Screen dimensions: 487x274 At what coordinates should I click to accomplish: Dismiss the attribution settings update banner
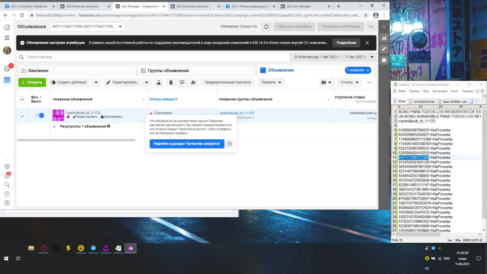(367, 43)
